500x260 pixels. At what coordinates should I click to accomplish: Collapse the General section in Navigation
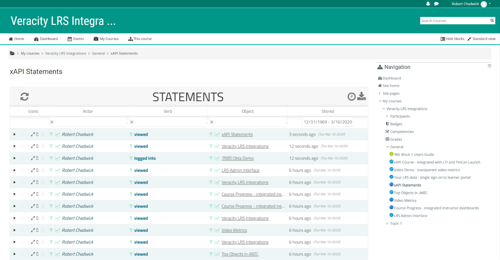pos(388,147)
